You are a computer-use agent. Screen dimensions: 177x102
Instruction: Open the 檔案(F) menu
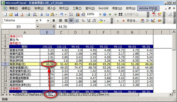[14, 8]
